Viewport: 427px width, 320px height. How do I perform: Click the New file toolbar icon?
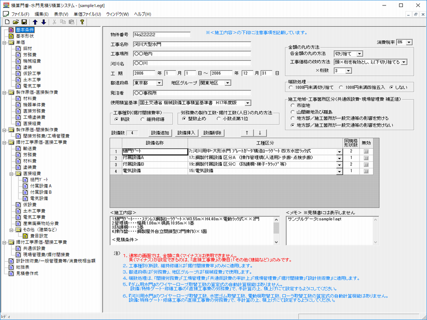tap(6, 22)
